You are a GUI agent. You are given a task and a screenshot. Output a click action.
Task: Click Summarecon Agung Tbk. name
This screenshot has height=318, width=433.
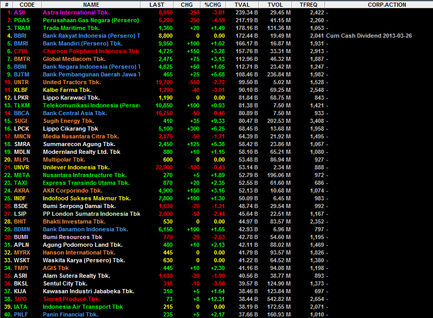(79, 144)
